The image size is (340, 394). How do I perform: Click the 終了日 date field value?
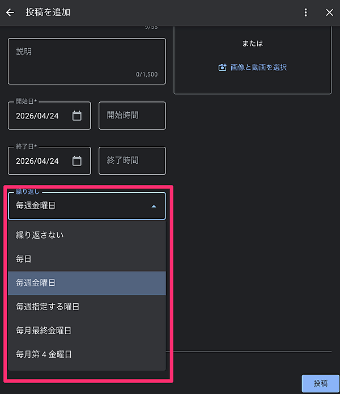38,161
